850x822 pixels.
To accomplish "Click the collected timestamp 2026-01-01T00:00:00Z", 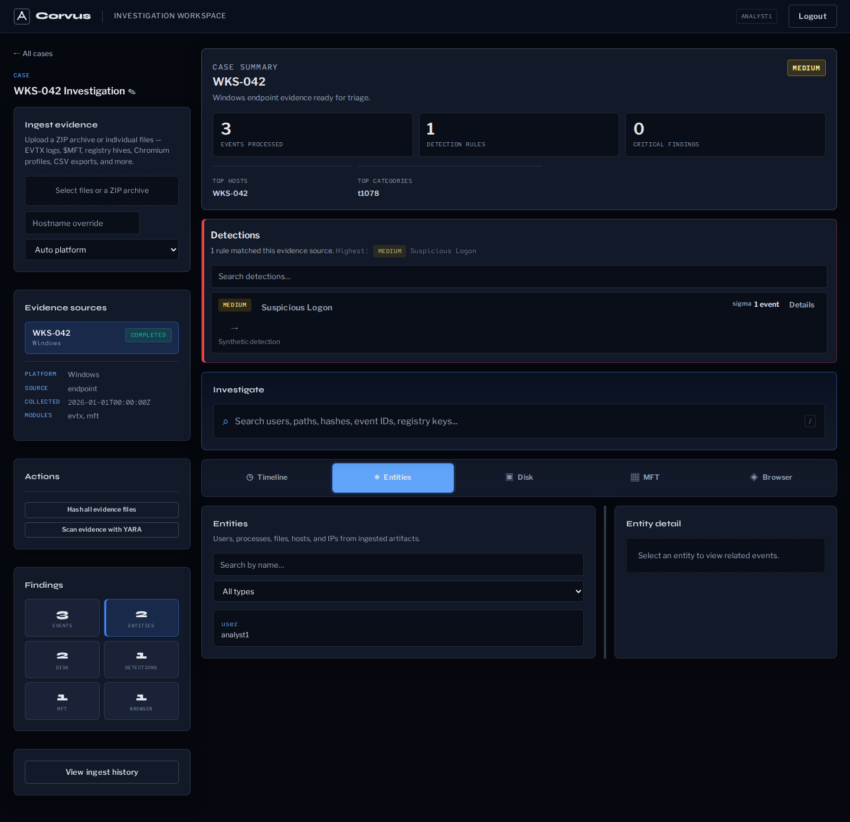I will pyautogui.click(x=109, y=402).
